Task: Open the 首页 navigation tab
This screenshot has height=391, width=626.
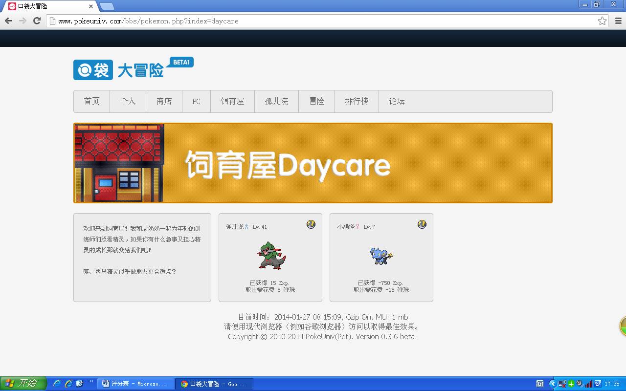Action: [x=91, y=101]
